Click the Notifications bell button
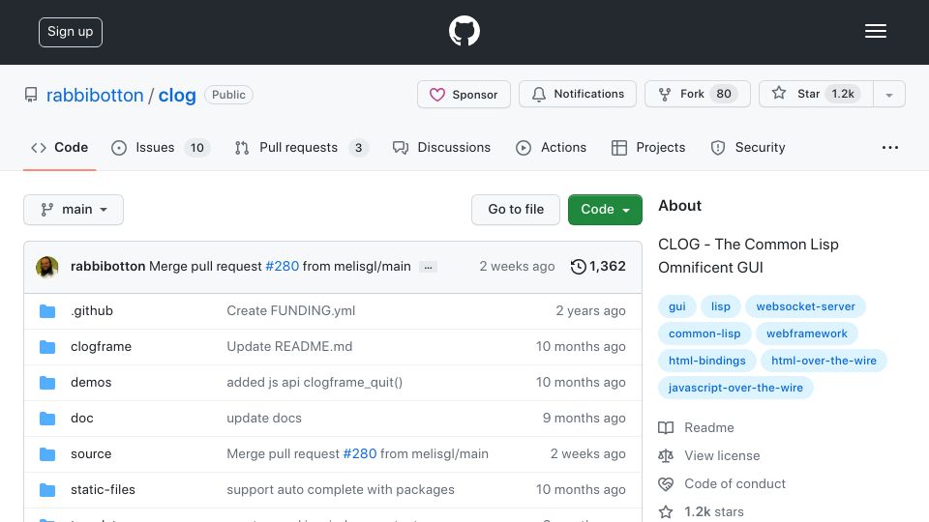929x522 pixels. tap(578, 94)
